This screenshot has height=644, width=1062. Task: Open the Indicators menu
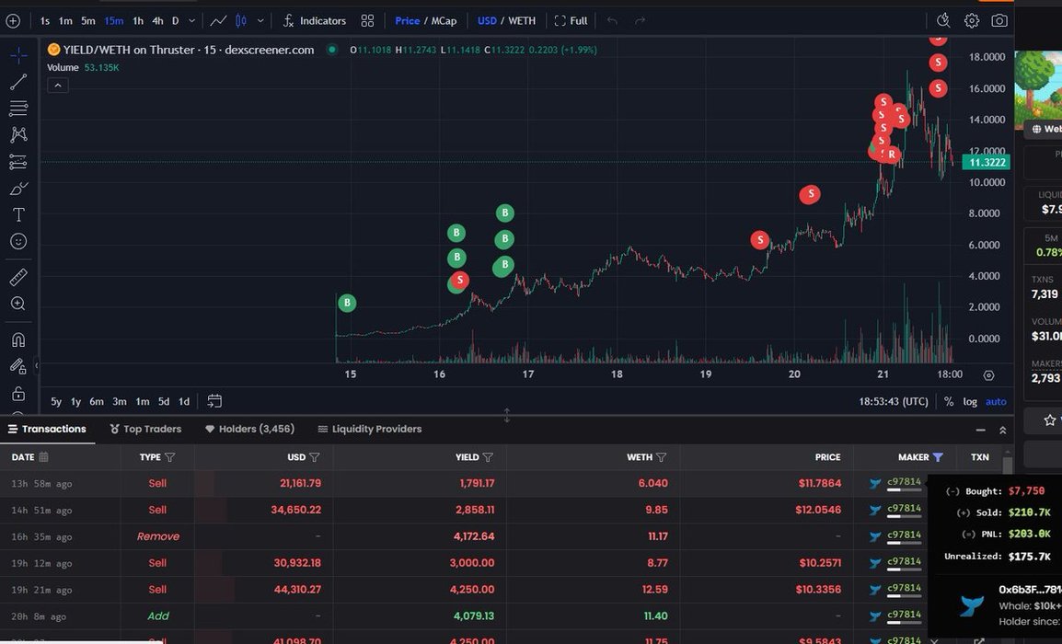(x=314, y=20)
